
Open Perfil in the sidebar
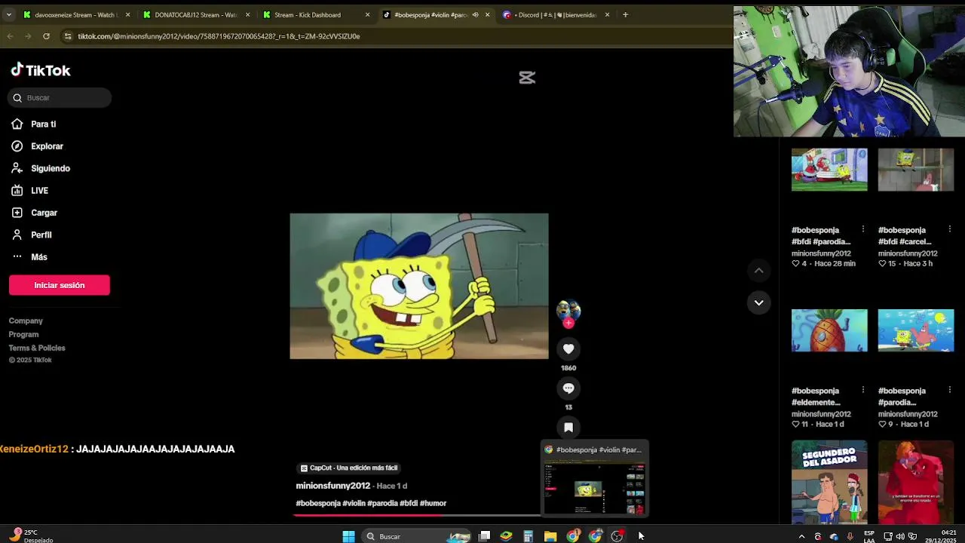coord(32,235)
